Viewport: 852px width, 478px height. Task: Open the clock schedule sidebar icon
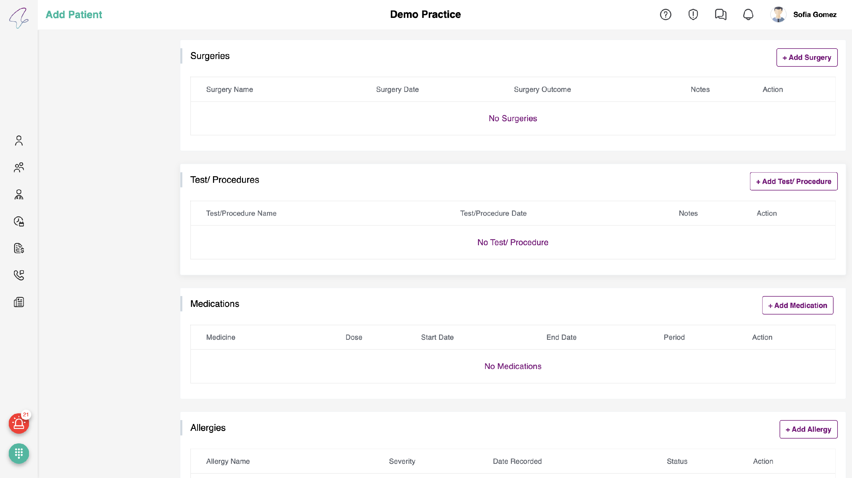tap(19, 221)
